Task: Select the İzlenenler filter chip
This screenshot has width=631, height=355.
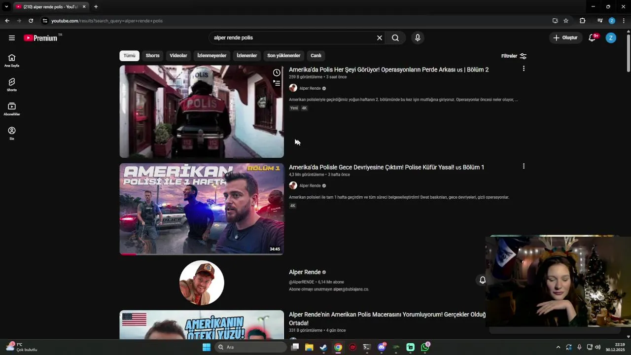Action: [x=247, y=56]
